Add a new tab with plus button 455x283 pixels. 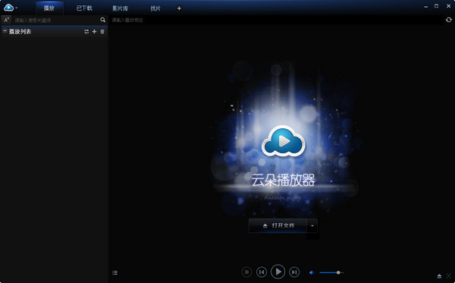click(x=179, y=8)
